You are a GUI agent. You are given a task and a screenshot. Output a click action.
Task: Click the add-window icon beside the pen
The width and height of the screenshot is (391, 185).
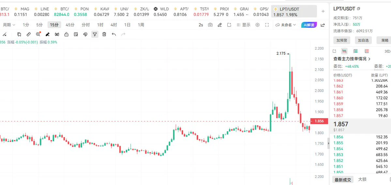(229, 25)
